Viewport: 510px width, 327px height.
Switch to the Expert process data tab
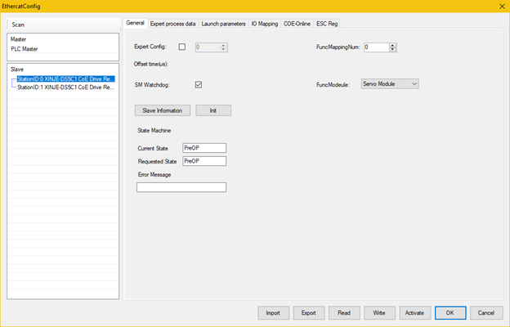tap(172, 24)
